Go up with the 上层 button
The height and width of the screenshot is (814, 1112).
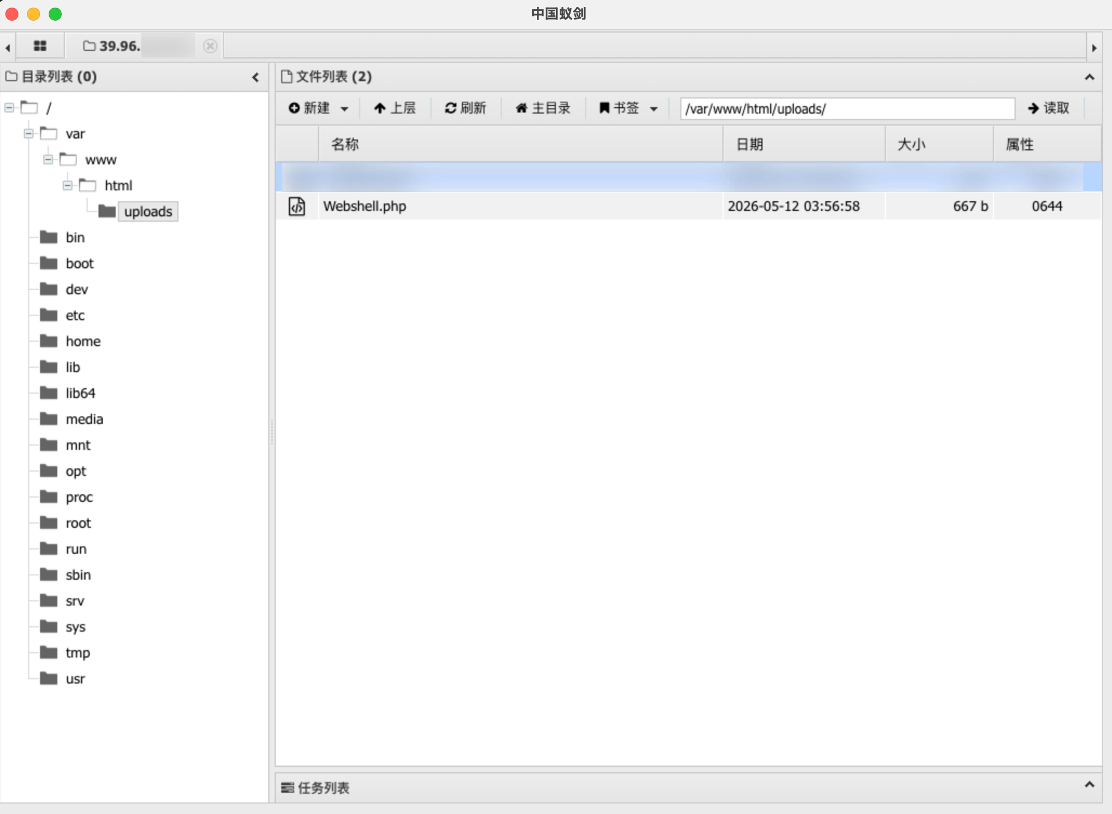(394, 108)
